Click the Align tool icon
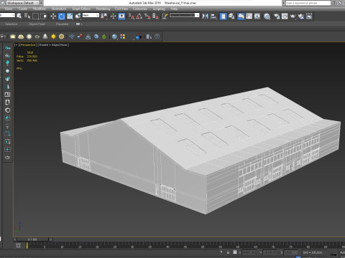345x258 pixels. [213, 16]
